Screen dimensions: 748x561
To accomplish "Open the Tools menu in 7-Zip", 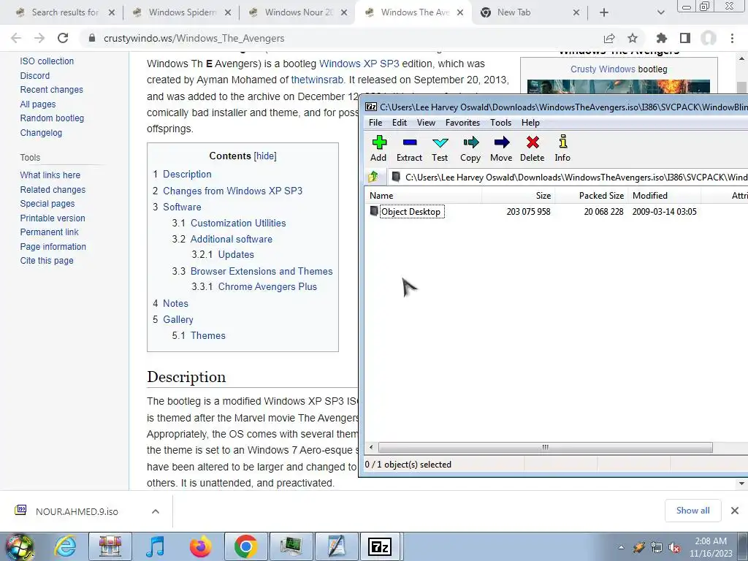I will [x=500, y=123].
